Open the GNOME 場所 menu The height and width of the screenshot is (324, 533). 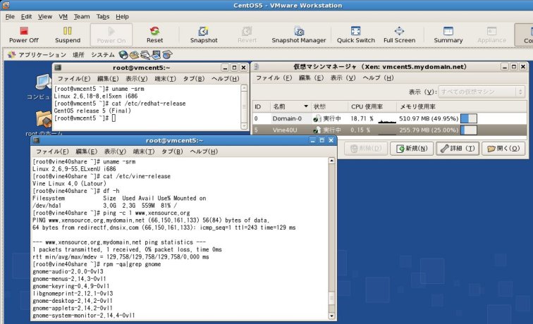coord(78,55)
